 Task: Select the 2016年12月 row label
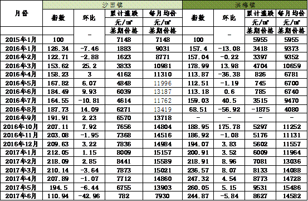coord(21,144)
